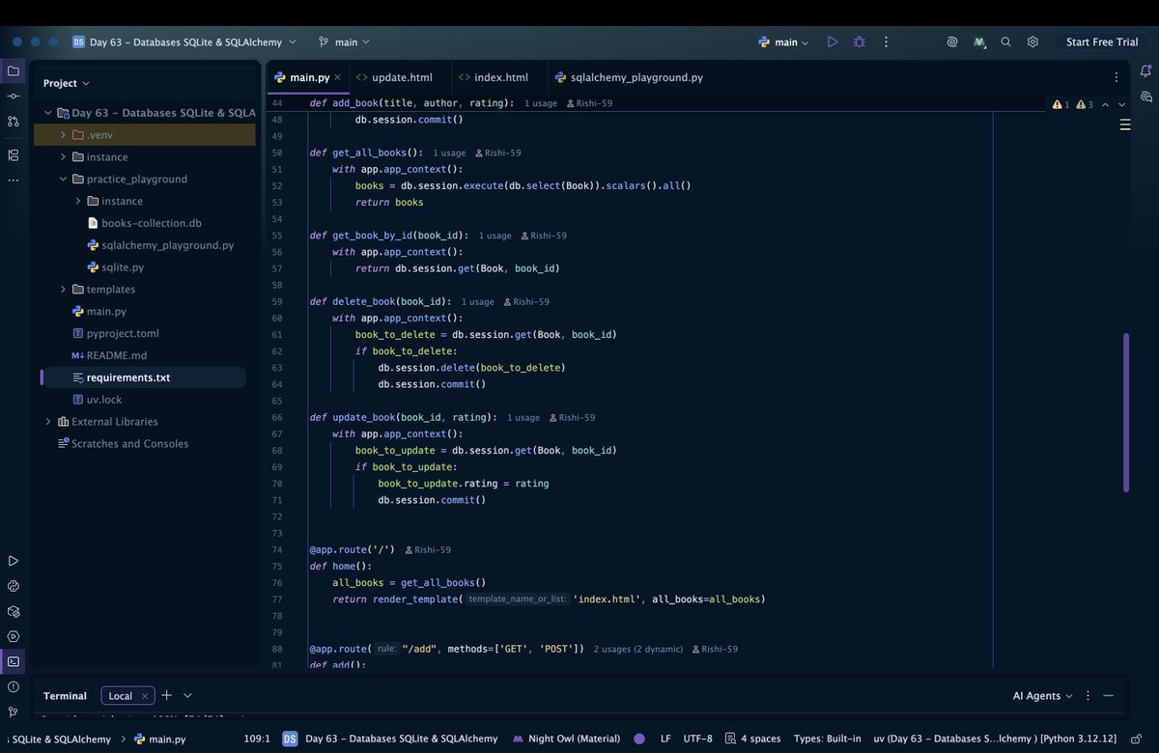Screen dimensions: 1159x753
Task: Switch to sqlalchemy_playground.py editor tab
Action: tap(628, 77)
